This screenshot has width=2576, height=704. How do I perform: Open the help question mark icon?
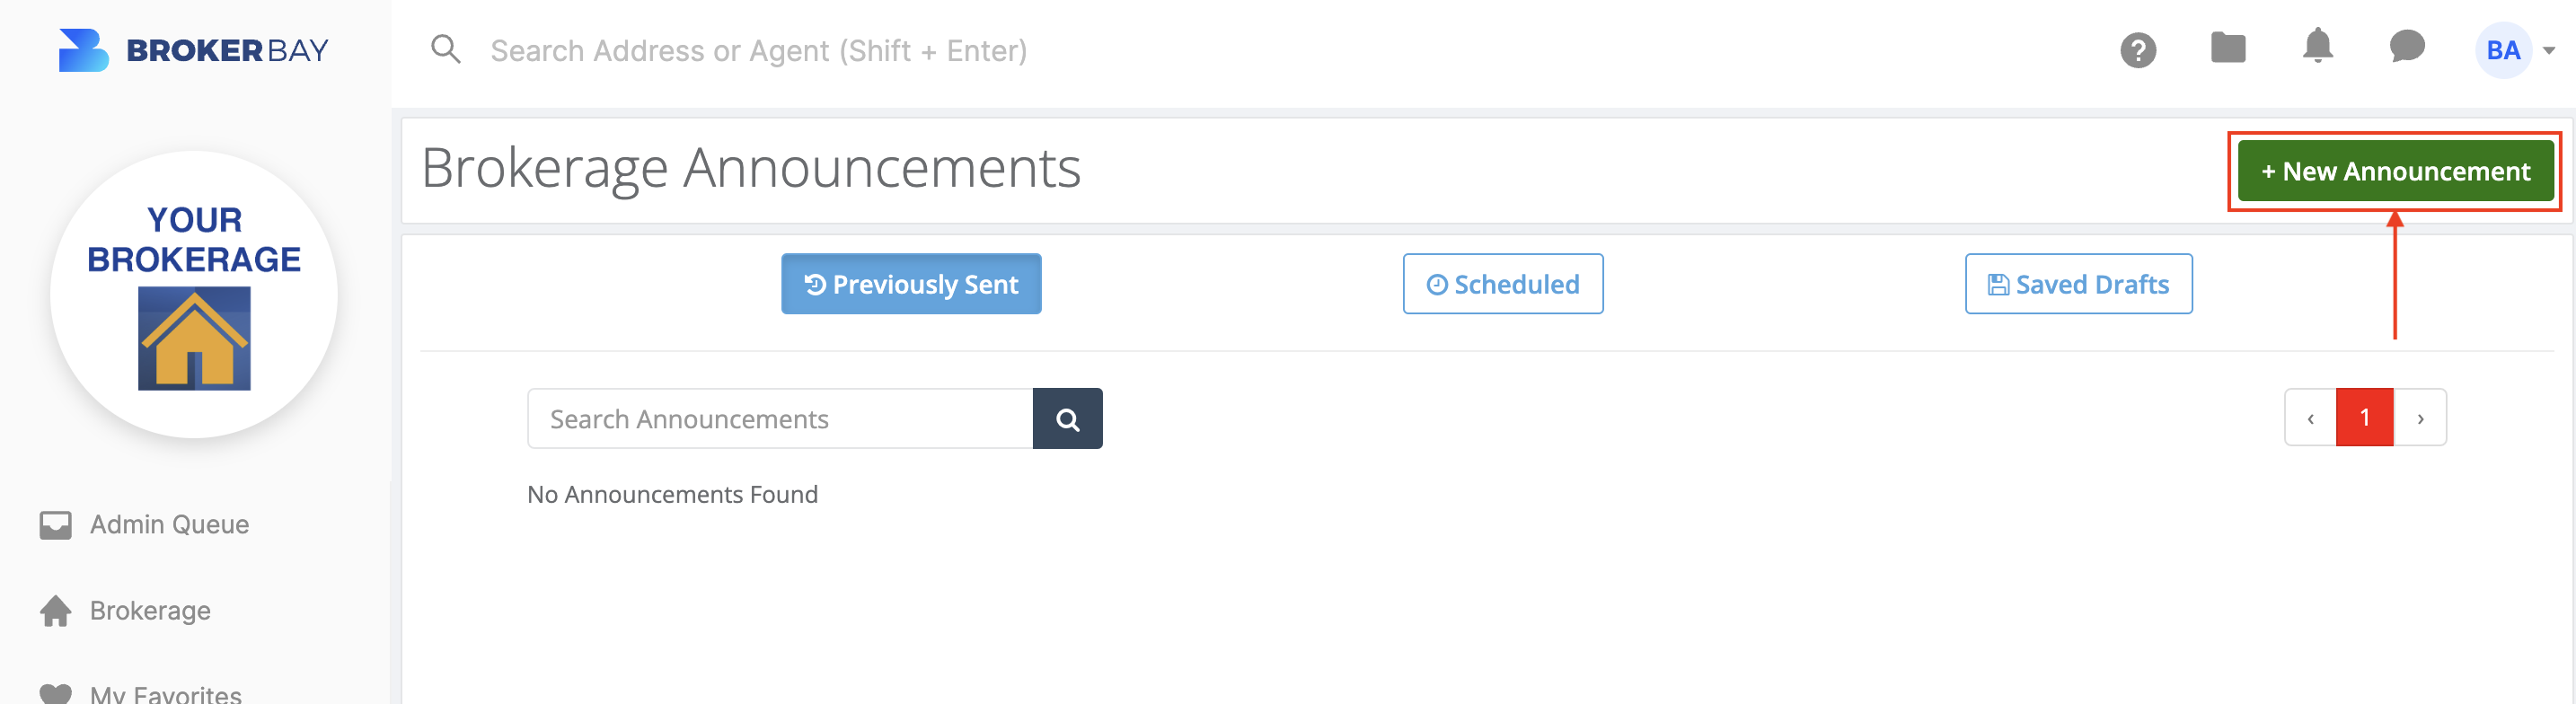coord(2138,50)
